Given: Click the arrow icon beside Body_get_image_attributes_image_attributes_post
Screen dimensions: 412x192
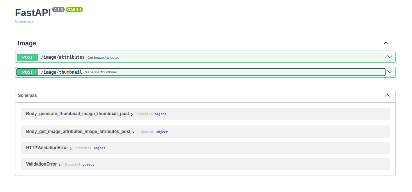Looking at the screenshot, I should tap(133, 132).
